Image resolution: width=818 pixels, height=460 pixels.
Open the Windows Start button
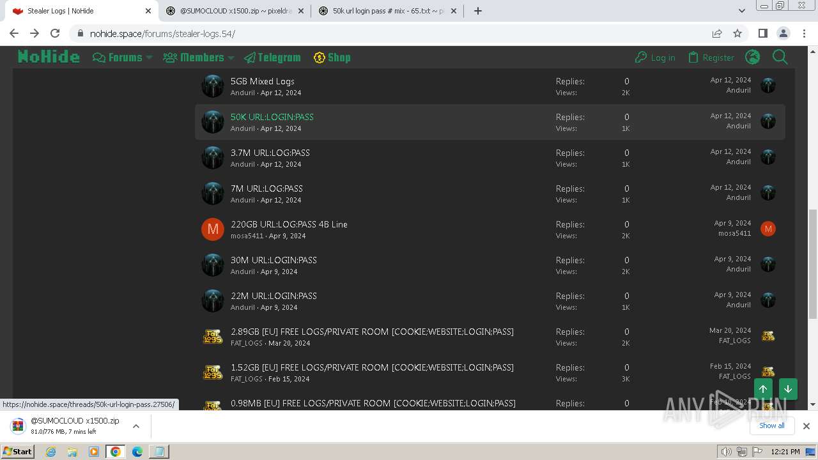click(x=17, y=452)
